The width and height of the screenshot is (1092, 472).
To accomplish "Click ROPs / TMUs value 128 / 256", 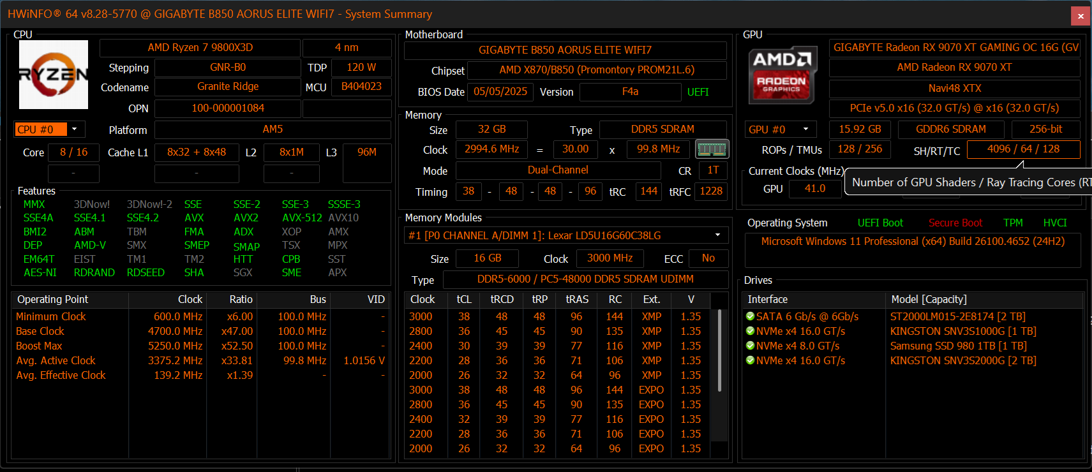I will 859,149.
